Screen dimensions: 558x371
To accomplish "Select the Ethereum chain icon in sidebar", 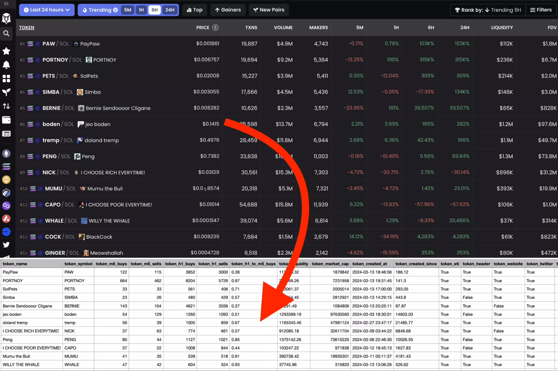I will pyautogui.click(x=6, y=153).
